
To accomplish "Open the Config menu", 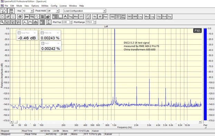I will click(x=54, y=6).
